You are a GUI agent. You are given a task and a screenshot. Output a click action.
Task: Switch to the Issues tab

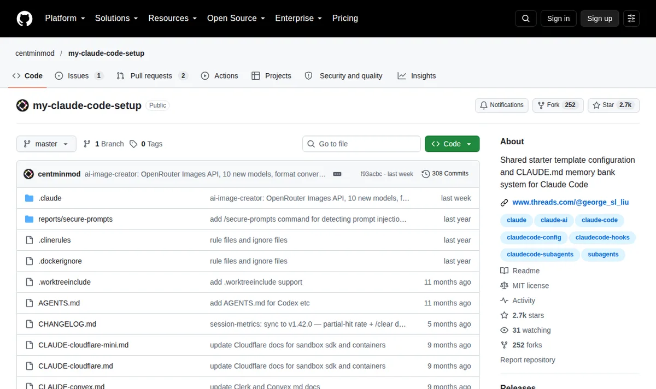(79, 76)
